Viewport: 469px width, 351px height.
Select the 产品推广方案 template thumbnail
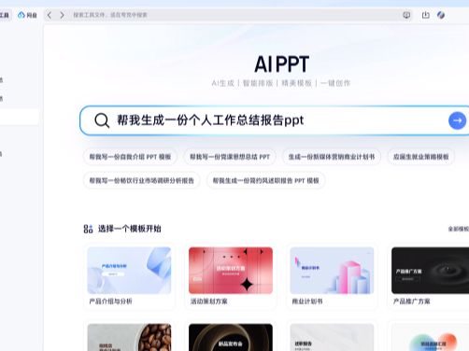(430, 271)
